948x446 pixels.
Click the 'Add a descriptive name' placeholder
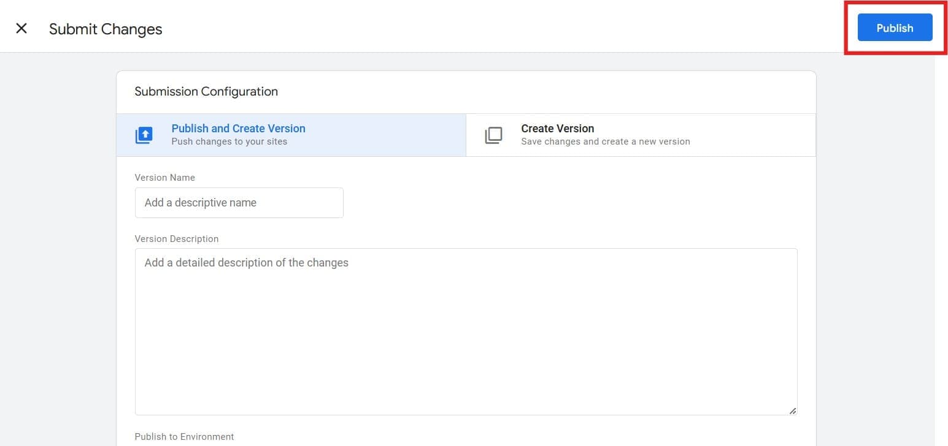[200, 202]
